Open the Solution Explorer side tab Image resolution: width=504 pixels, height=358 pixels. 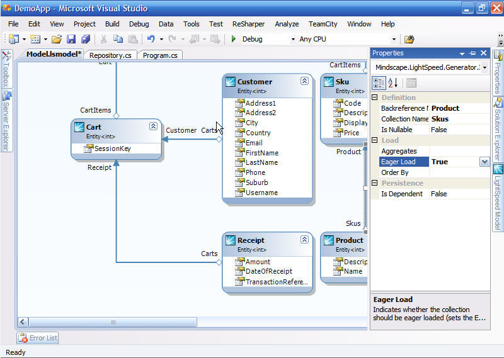point(498,130)
